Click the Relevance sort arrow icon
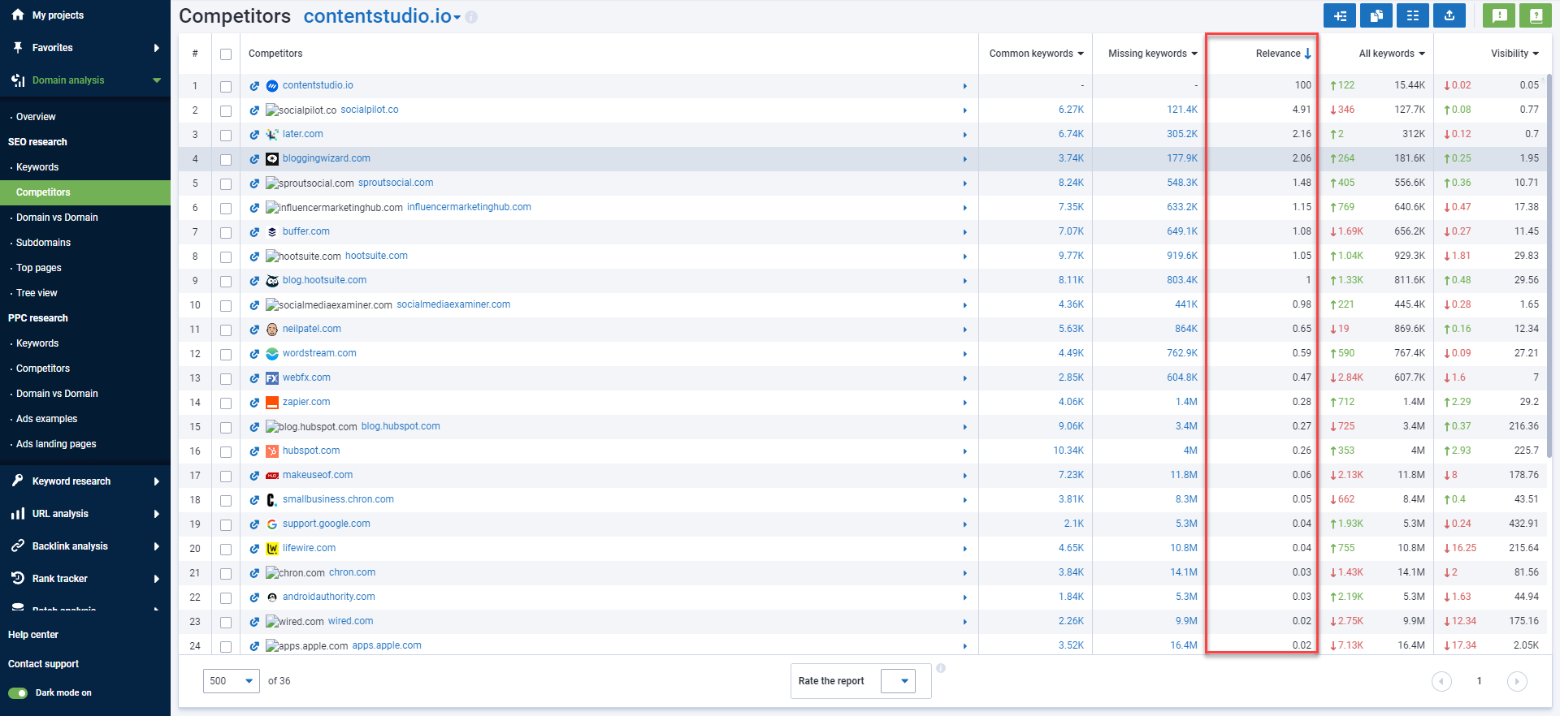 click(x=1307, y=54)
